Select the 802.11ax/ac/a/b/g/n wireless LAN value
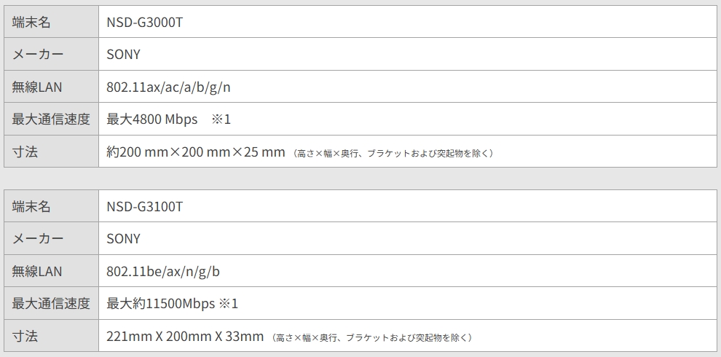 click(x=169, y=87)
